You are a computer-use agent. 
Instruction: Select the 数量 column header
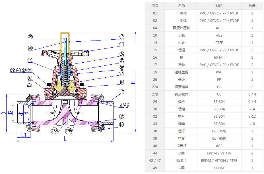pos(252,6)
